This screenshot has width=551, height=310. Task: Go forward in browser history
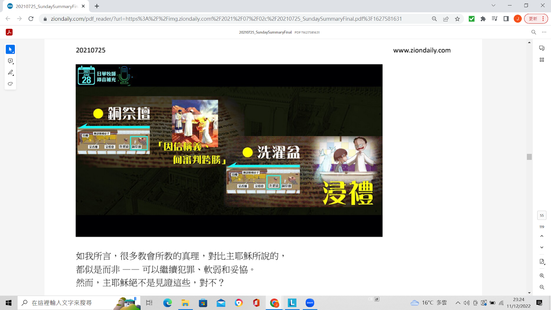[19, 19]
